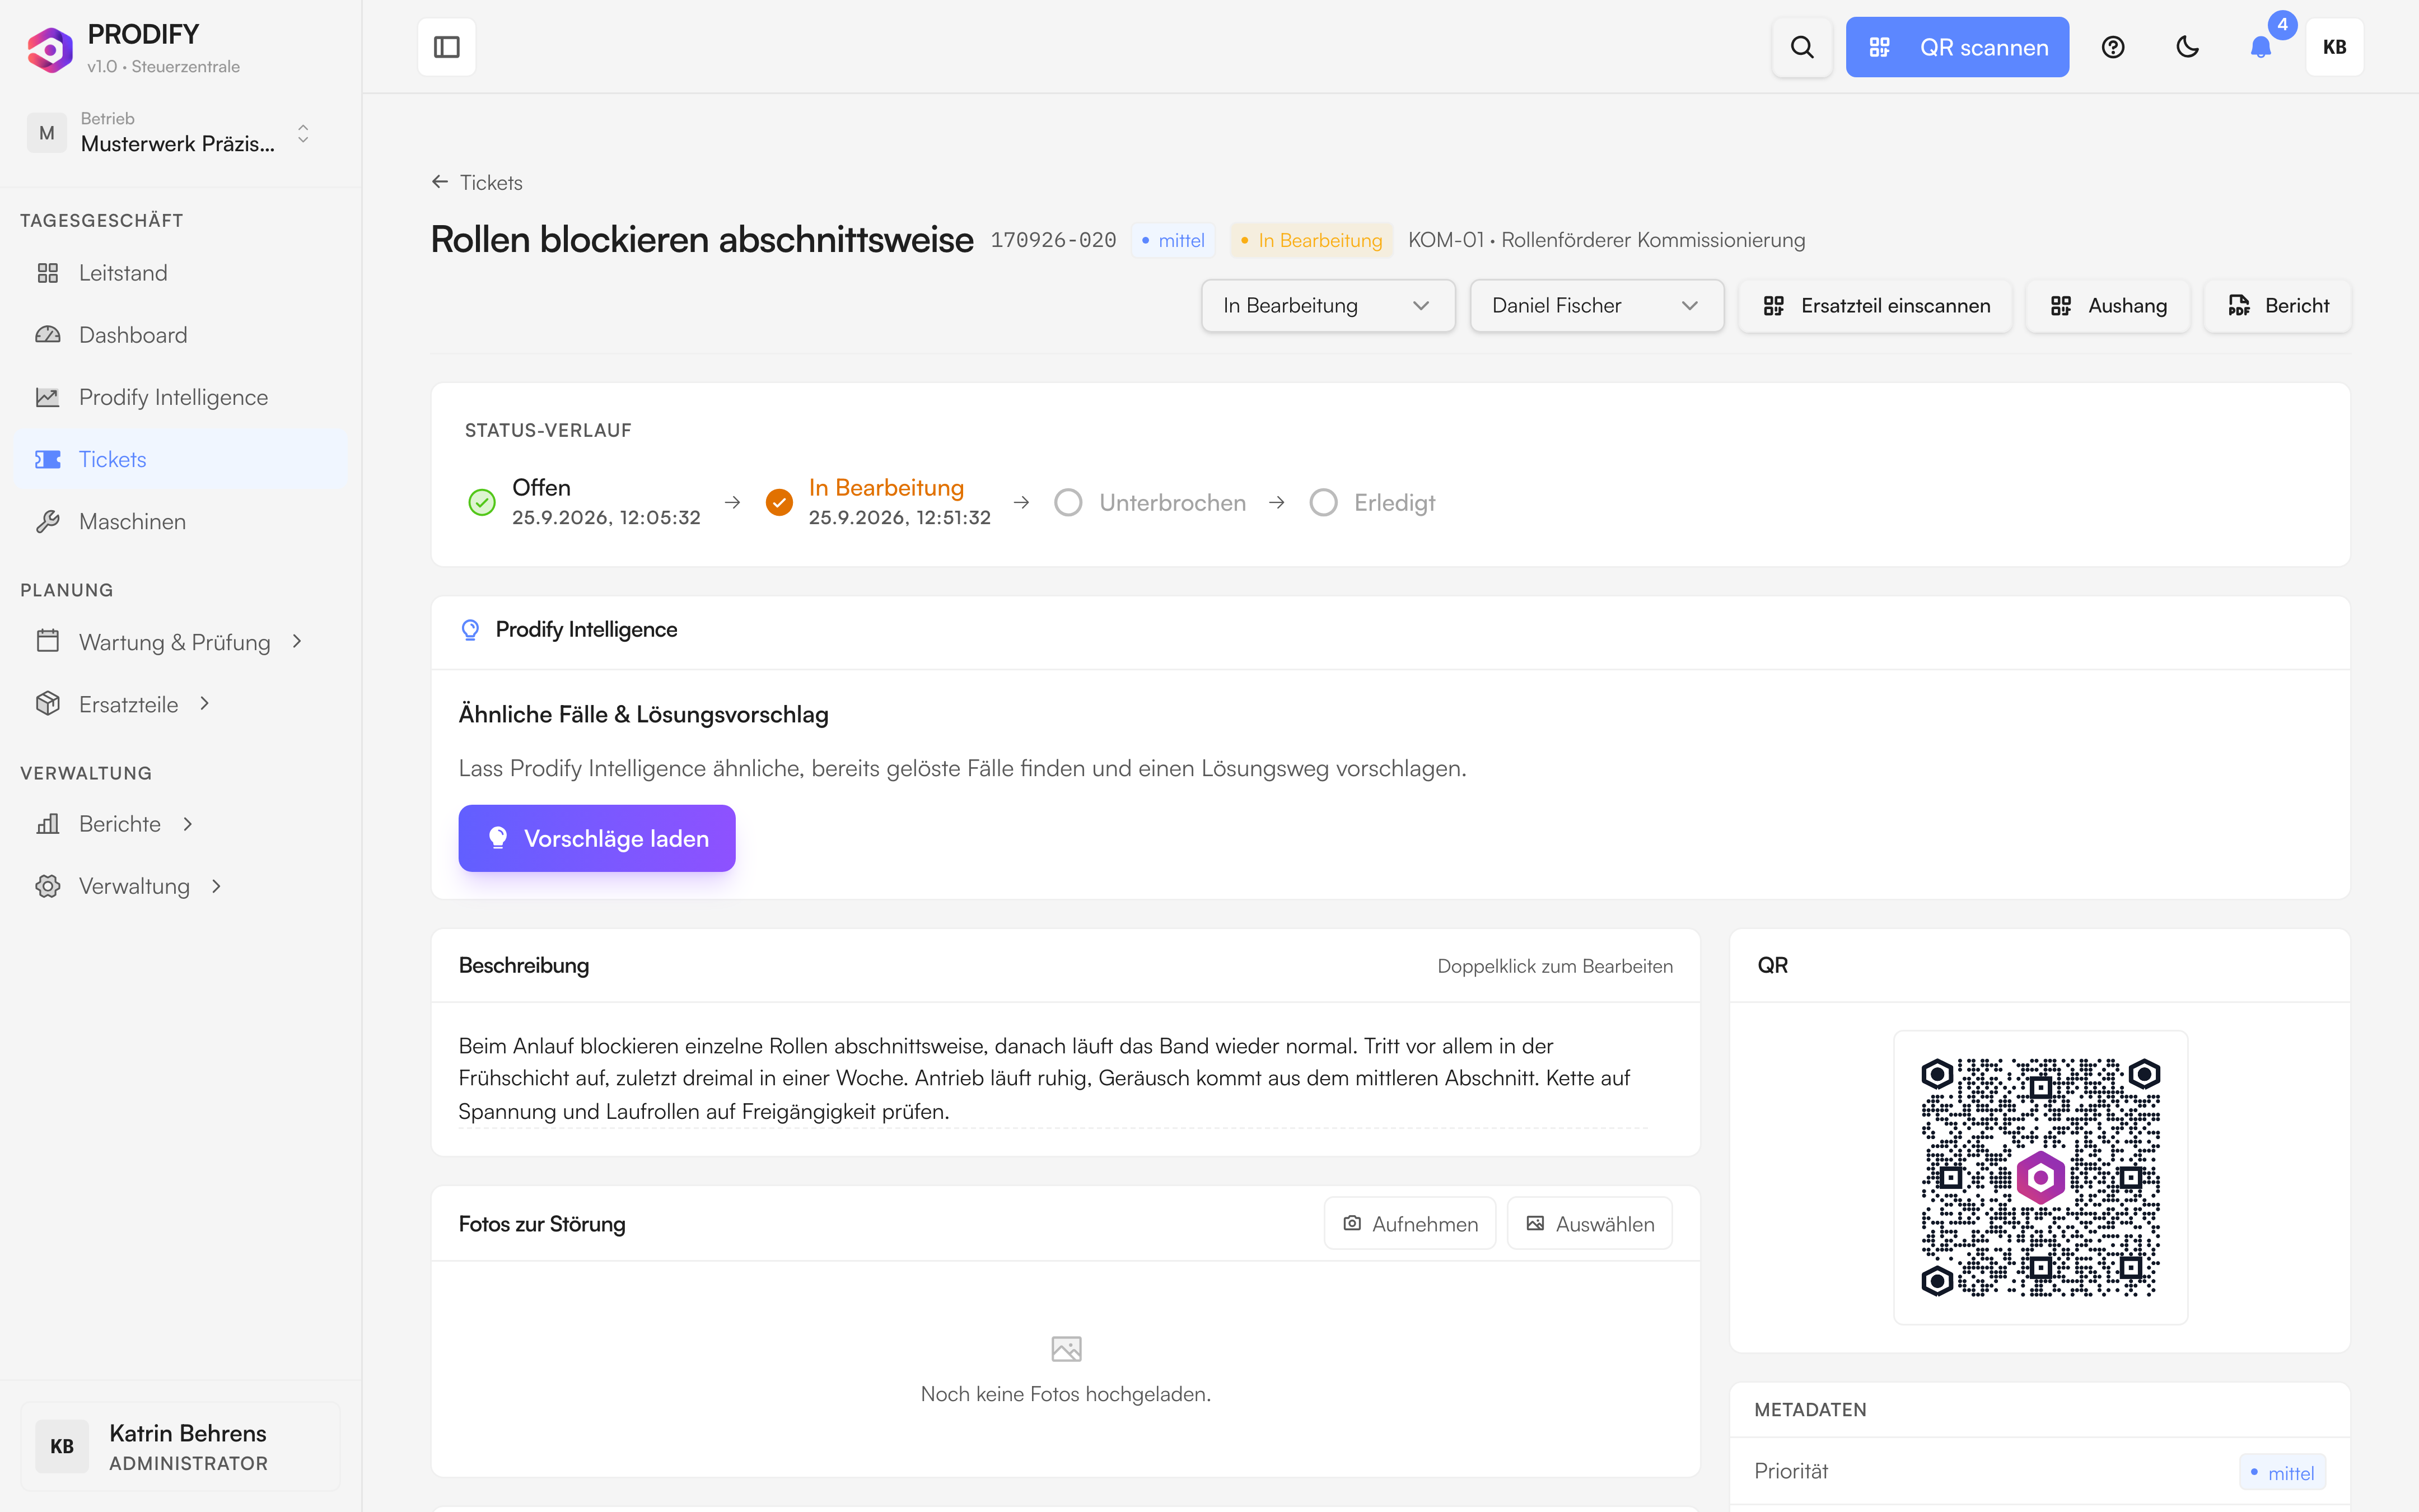The width and height of the screenshot is (2419, 1512).
Task: Expand Berichte submenu
Action: tap(180, 824)
